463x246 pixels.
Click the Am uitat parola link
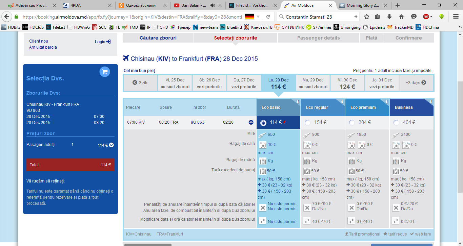click(x=43, y=47)
